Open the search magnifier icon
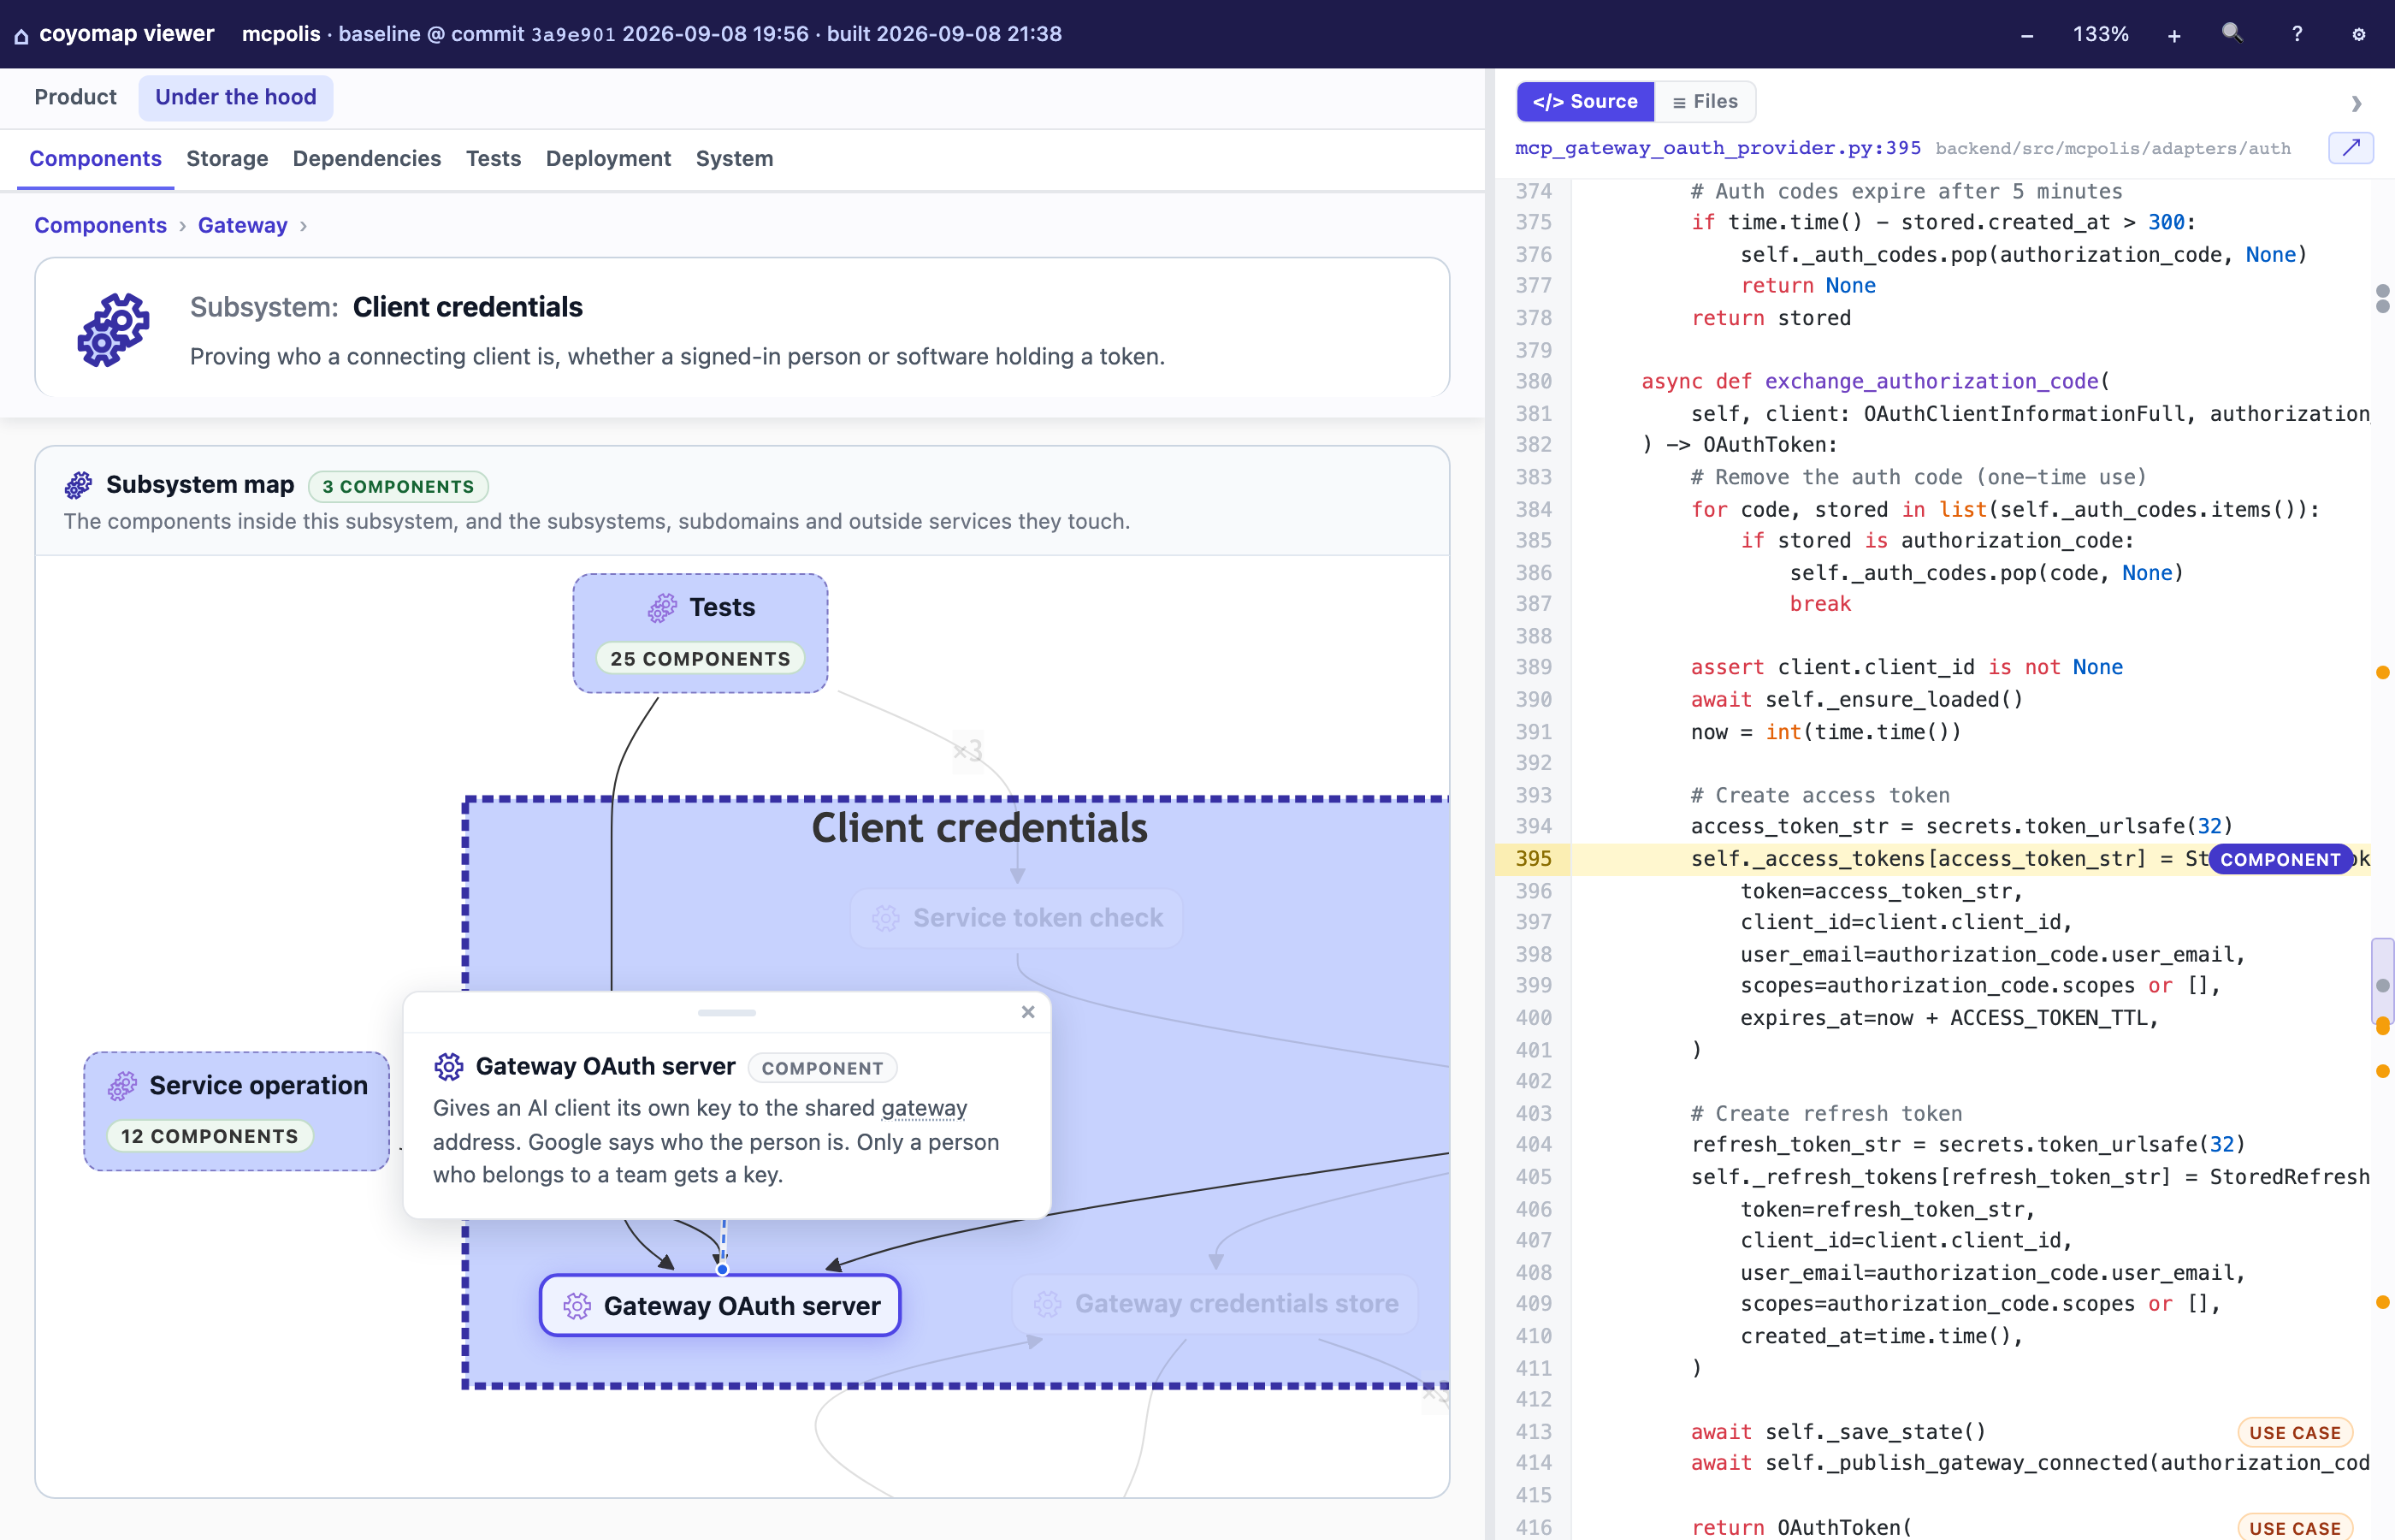This screenshot has height=1540, width=2395. pyautogui.click(x=2231, y=33)
